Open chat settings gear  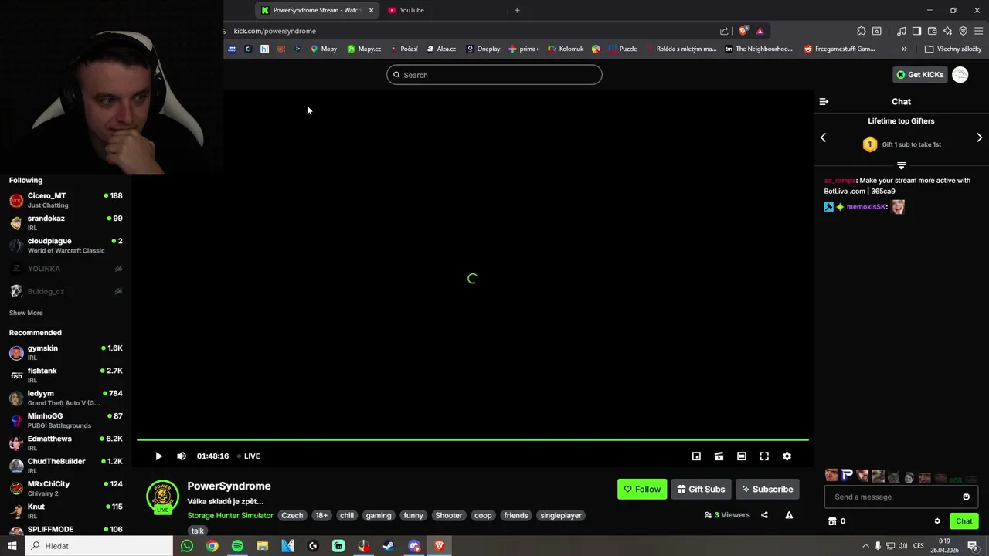click(x=937, y=521)
